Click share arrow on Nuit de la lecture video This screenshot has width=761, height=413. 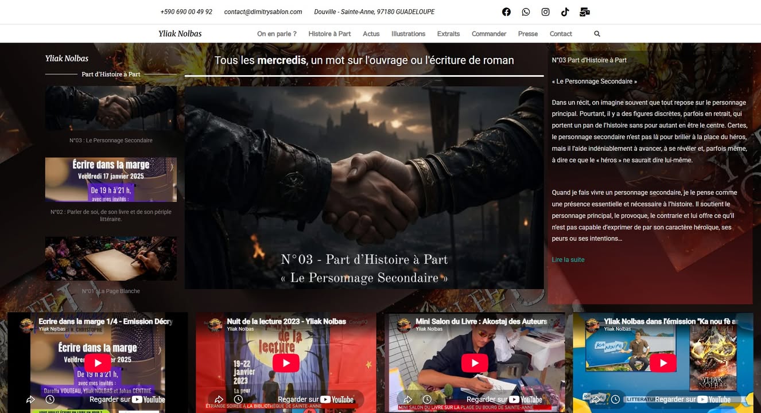click(219, 399)
